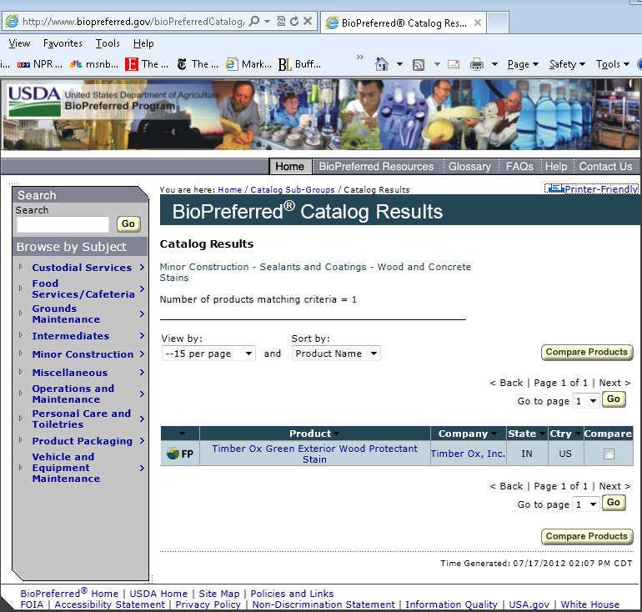642x612 pixels.
Task: Open the upper Go to page dropdown
Action: coord(585,401)
